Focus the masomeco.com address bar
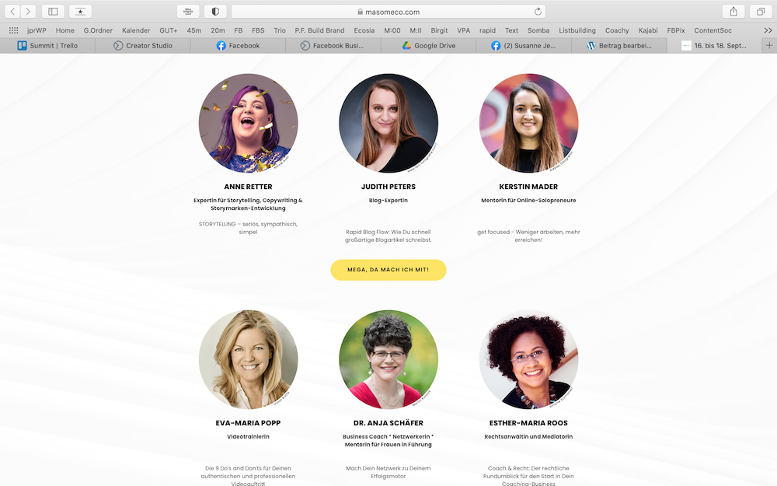The width and height of the screenshot is (777, 486). pos(388,12)
